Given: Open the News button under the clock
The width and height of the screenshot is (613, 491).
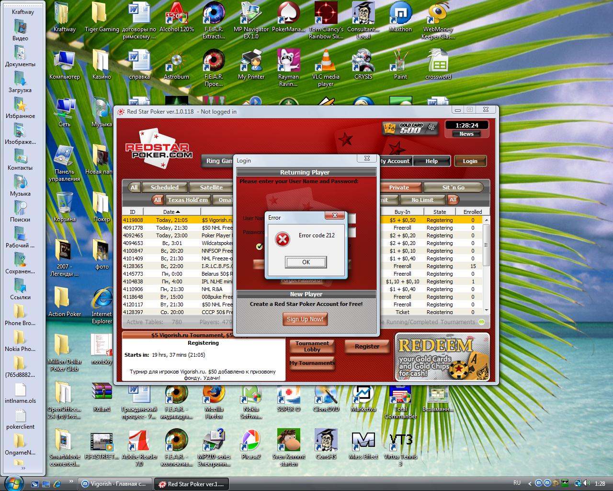Looking at the screenshot, I should pyautogui.click(x=466, y=134).
